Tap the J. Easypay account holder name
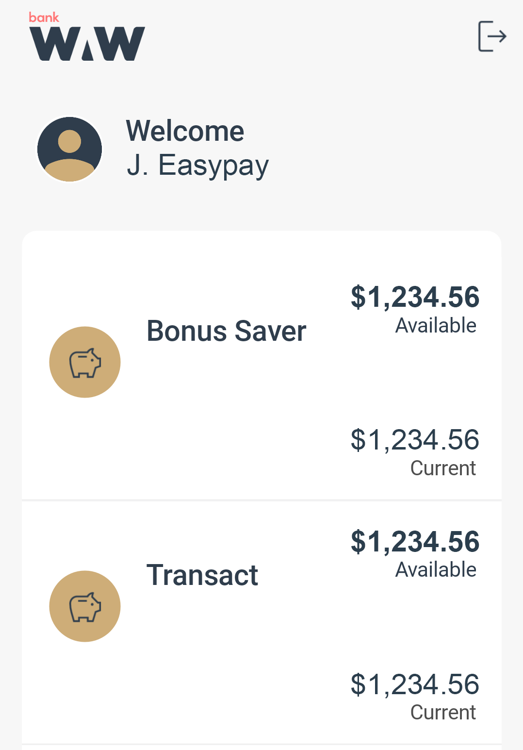 pos(197,166)
